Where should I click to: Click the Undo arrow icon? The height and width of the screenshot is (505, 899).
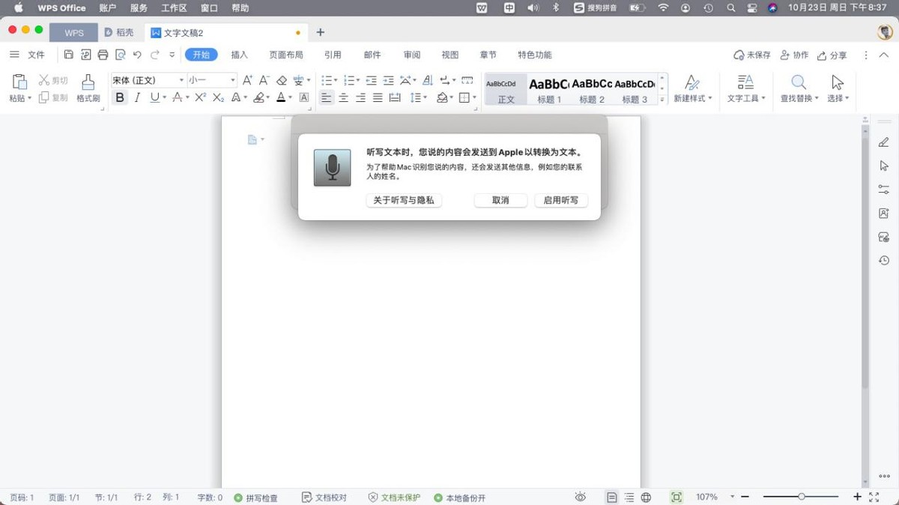137,55
